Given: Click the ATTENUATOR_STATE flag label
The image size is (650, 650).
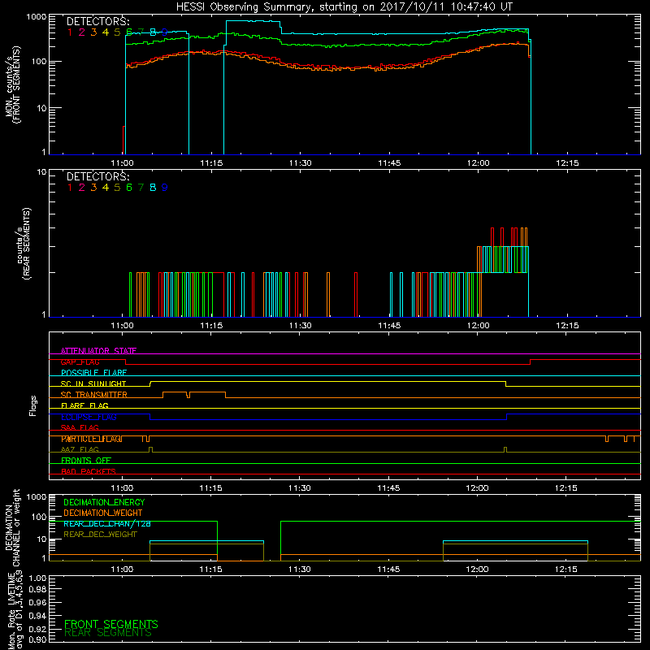Looking at the screenshot, I should pos(98,351).
